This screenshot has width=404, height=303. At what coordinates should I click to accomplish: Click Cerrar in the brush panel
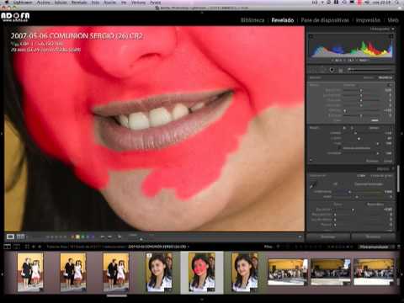[388, 161]
